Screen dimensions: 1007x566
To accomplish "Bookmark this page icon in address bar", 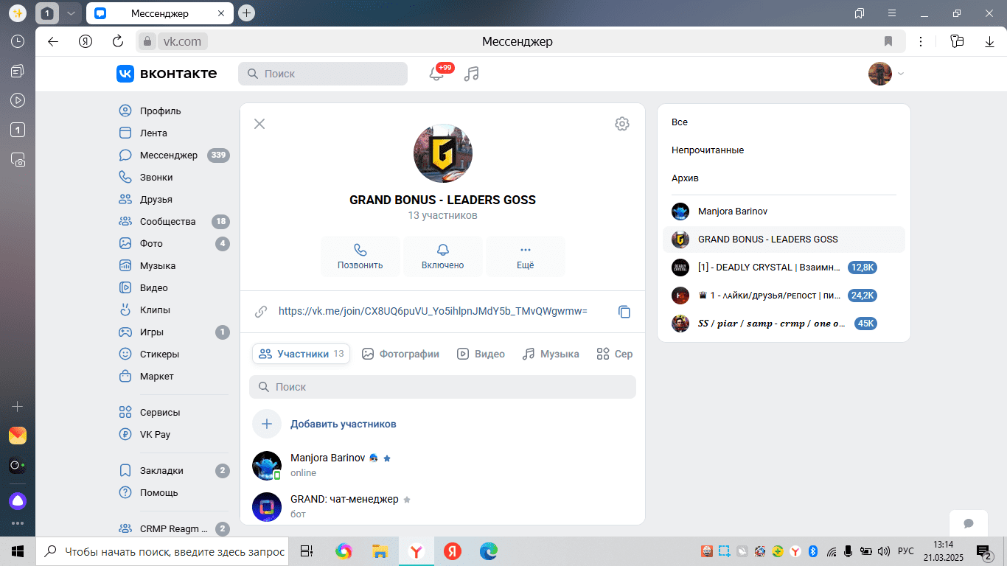I will tap(888, 41).
